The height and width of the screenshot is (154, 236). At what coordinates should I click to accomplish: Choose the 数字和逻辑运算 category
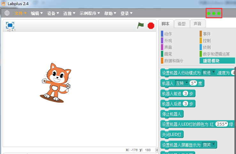click(x=215, y=54)
